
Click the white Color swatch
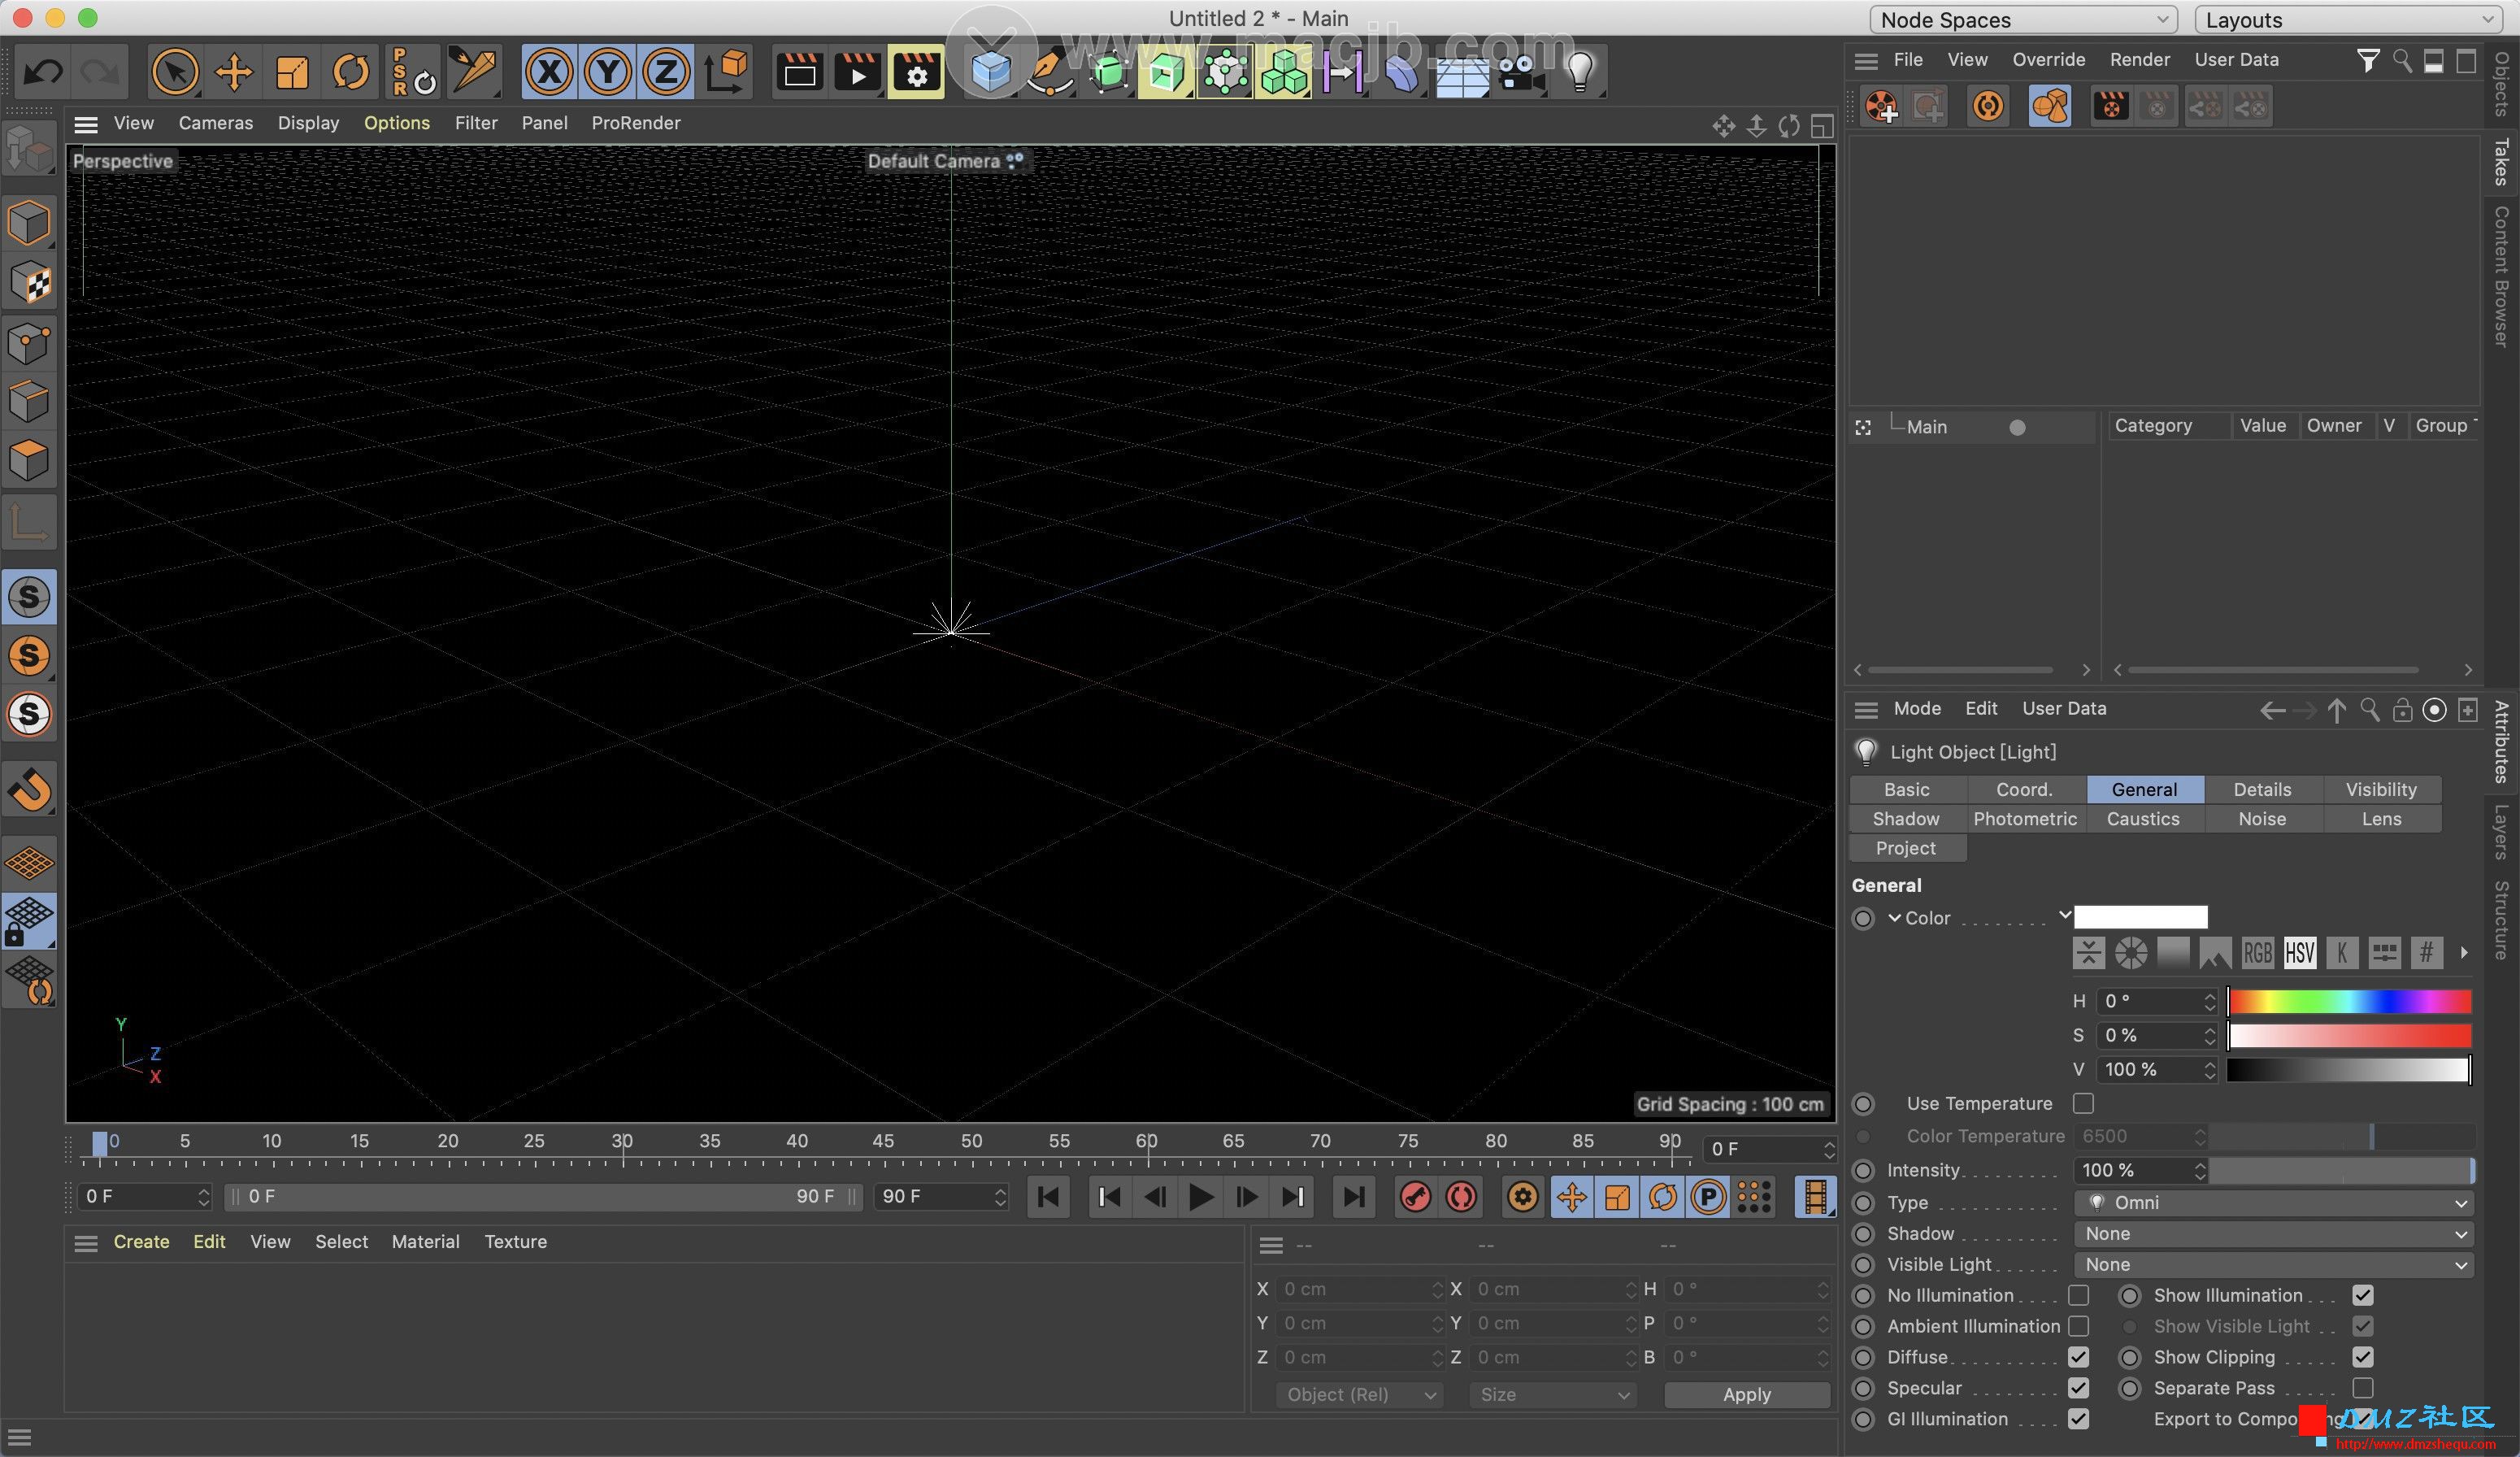coord(2141,917)
